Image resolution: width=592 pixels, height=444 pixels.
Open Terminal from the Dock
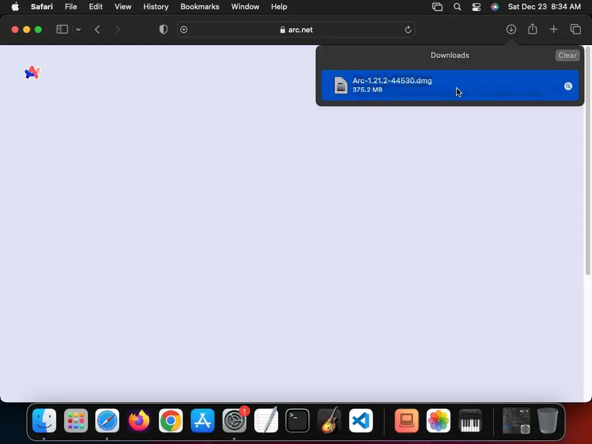298,421
